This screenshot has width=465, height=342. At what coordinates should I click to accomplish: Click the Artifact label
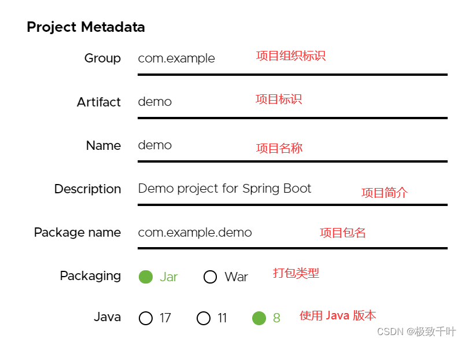(x=99, y=102)
